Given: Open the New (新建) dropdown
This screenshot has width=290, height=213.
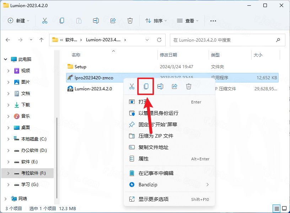Looking at the screenshot, I should [18, 21].
